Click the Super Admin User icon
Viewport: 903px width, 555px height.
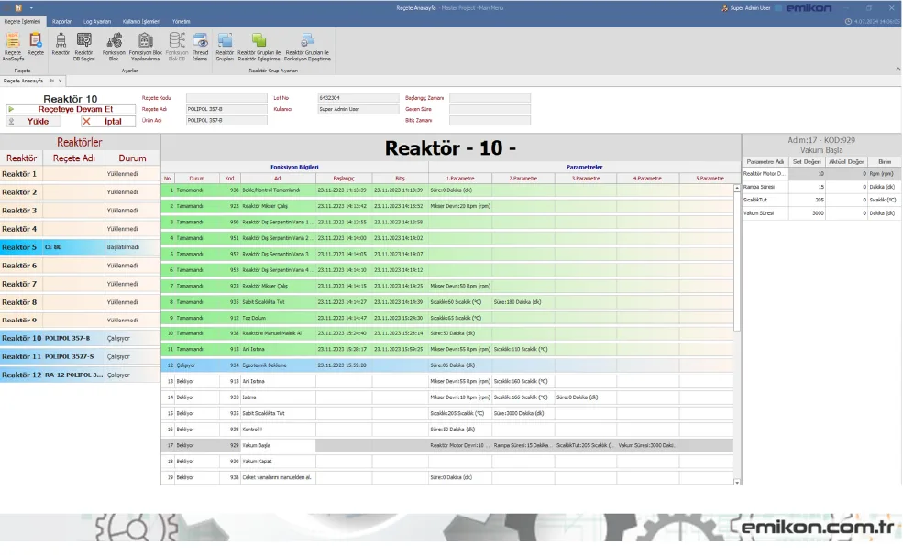click(x=724, y=8)
